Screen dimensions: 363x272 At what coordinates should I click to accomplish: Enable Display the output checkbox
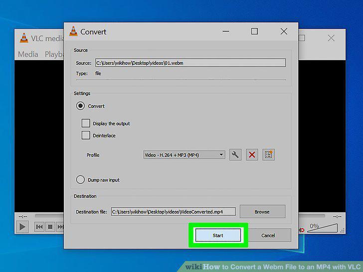click(86, 123)
